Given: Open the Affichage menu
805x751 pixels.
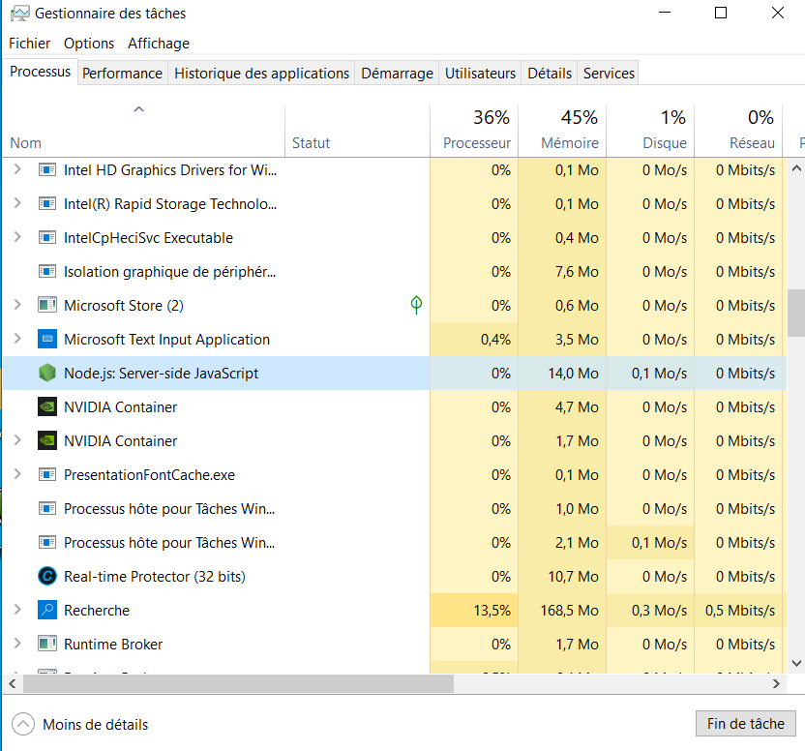Looking at the screenshot, I should 159,44.
